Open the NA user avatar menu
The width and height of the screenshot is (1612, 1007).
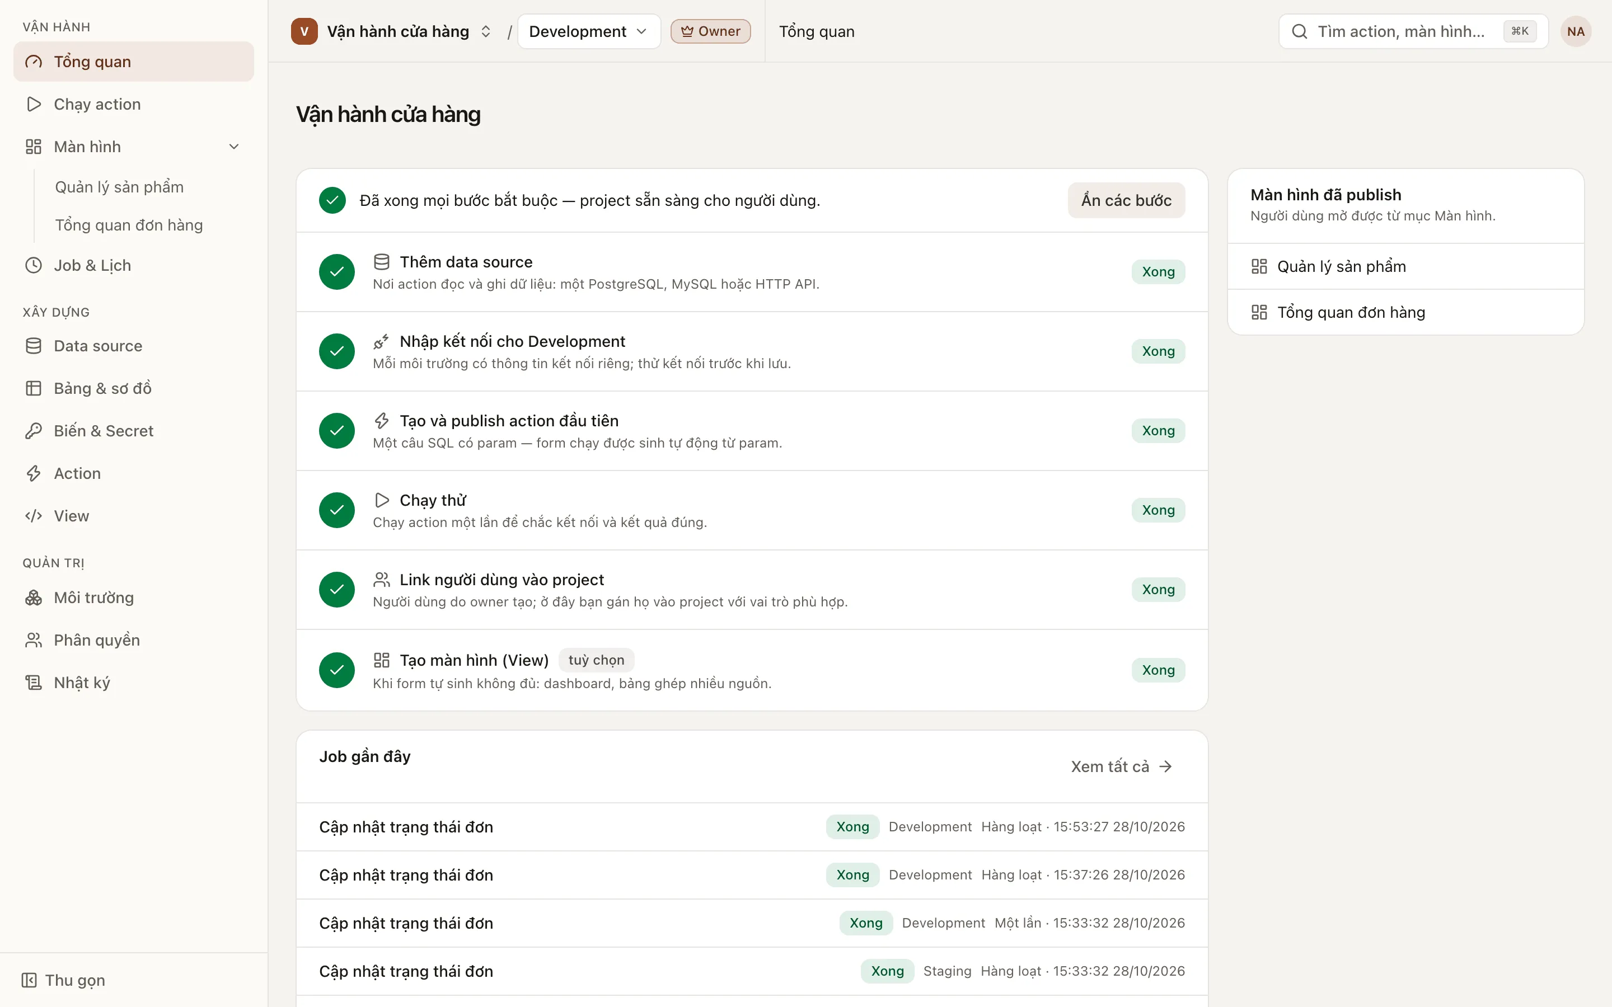click(1576, 31)
